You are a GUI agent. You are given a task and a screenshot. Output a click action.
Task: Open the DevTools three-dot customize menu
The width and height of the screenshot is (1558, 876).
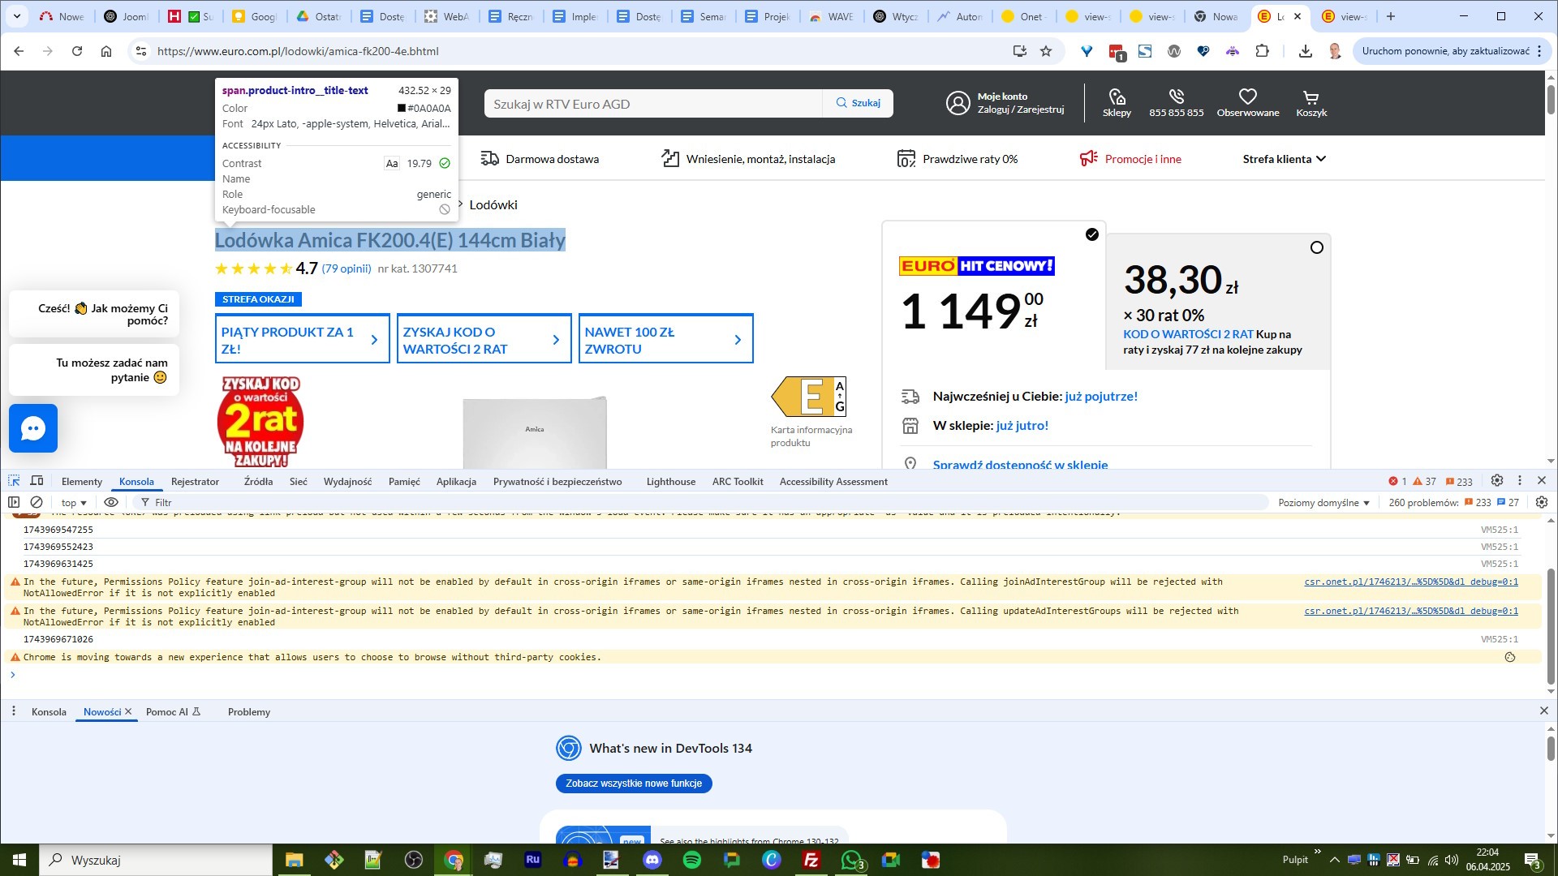point(1520,481)
